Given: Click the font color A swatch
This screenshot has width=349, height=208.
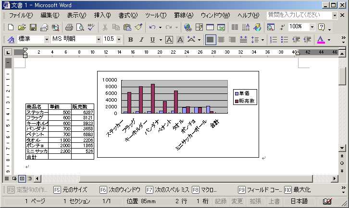Looking at the screenshot, I should (x=321, y=40).
